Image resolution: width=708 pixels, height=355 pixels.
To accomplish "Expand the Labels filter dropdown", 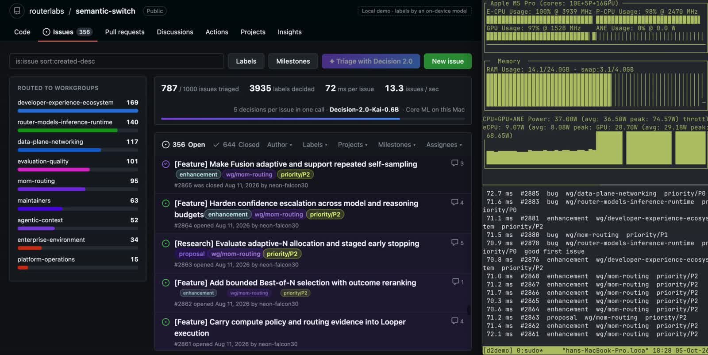I will (x=315, y=145).
